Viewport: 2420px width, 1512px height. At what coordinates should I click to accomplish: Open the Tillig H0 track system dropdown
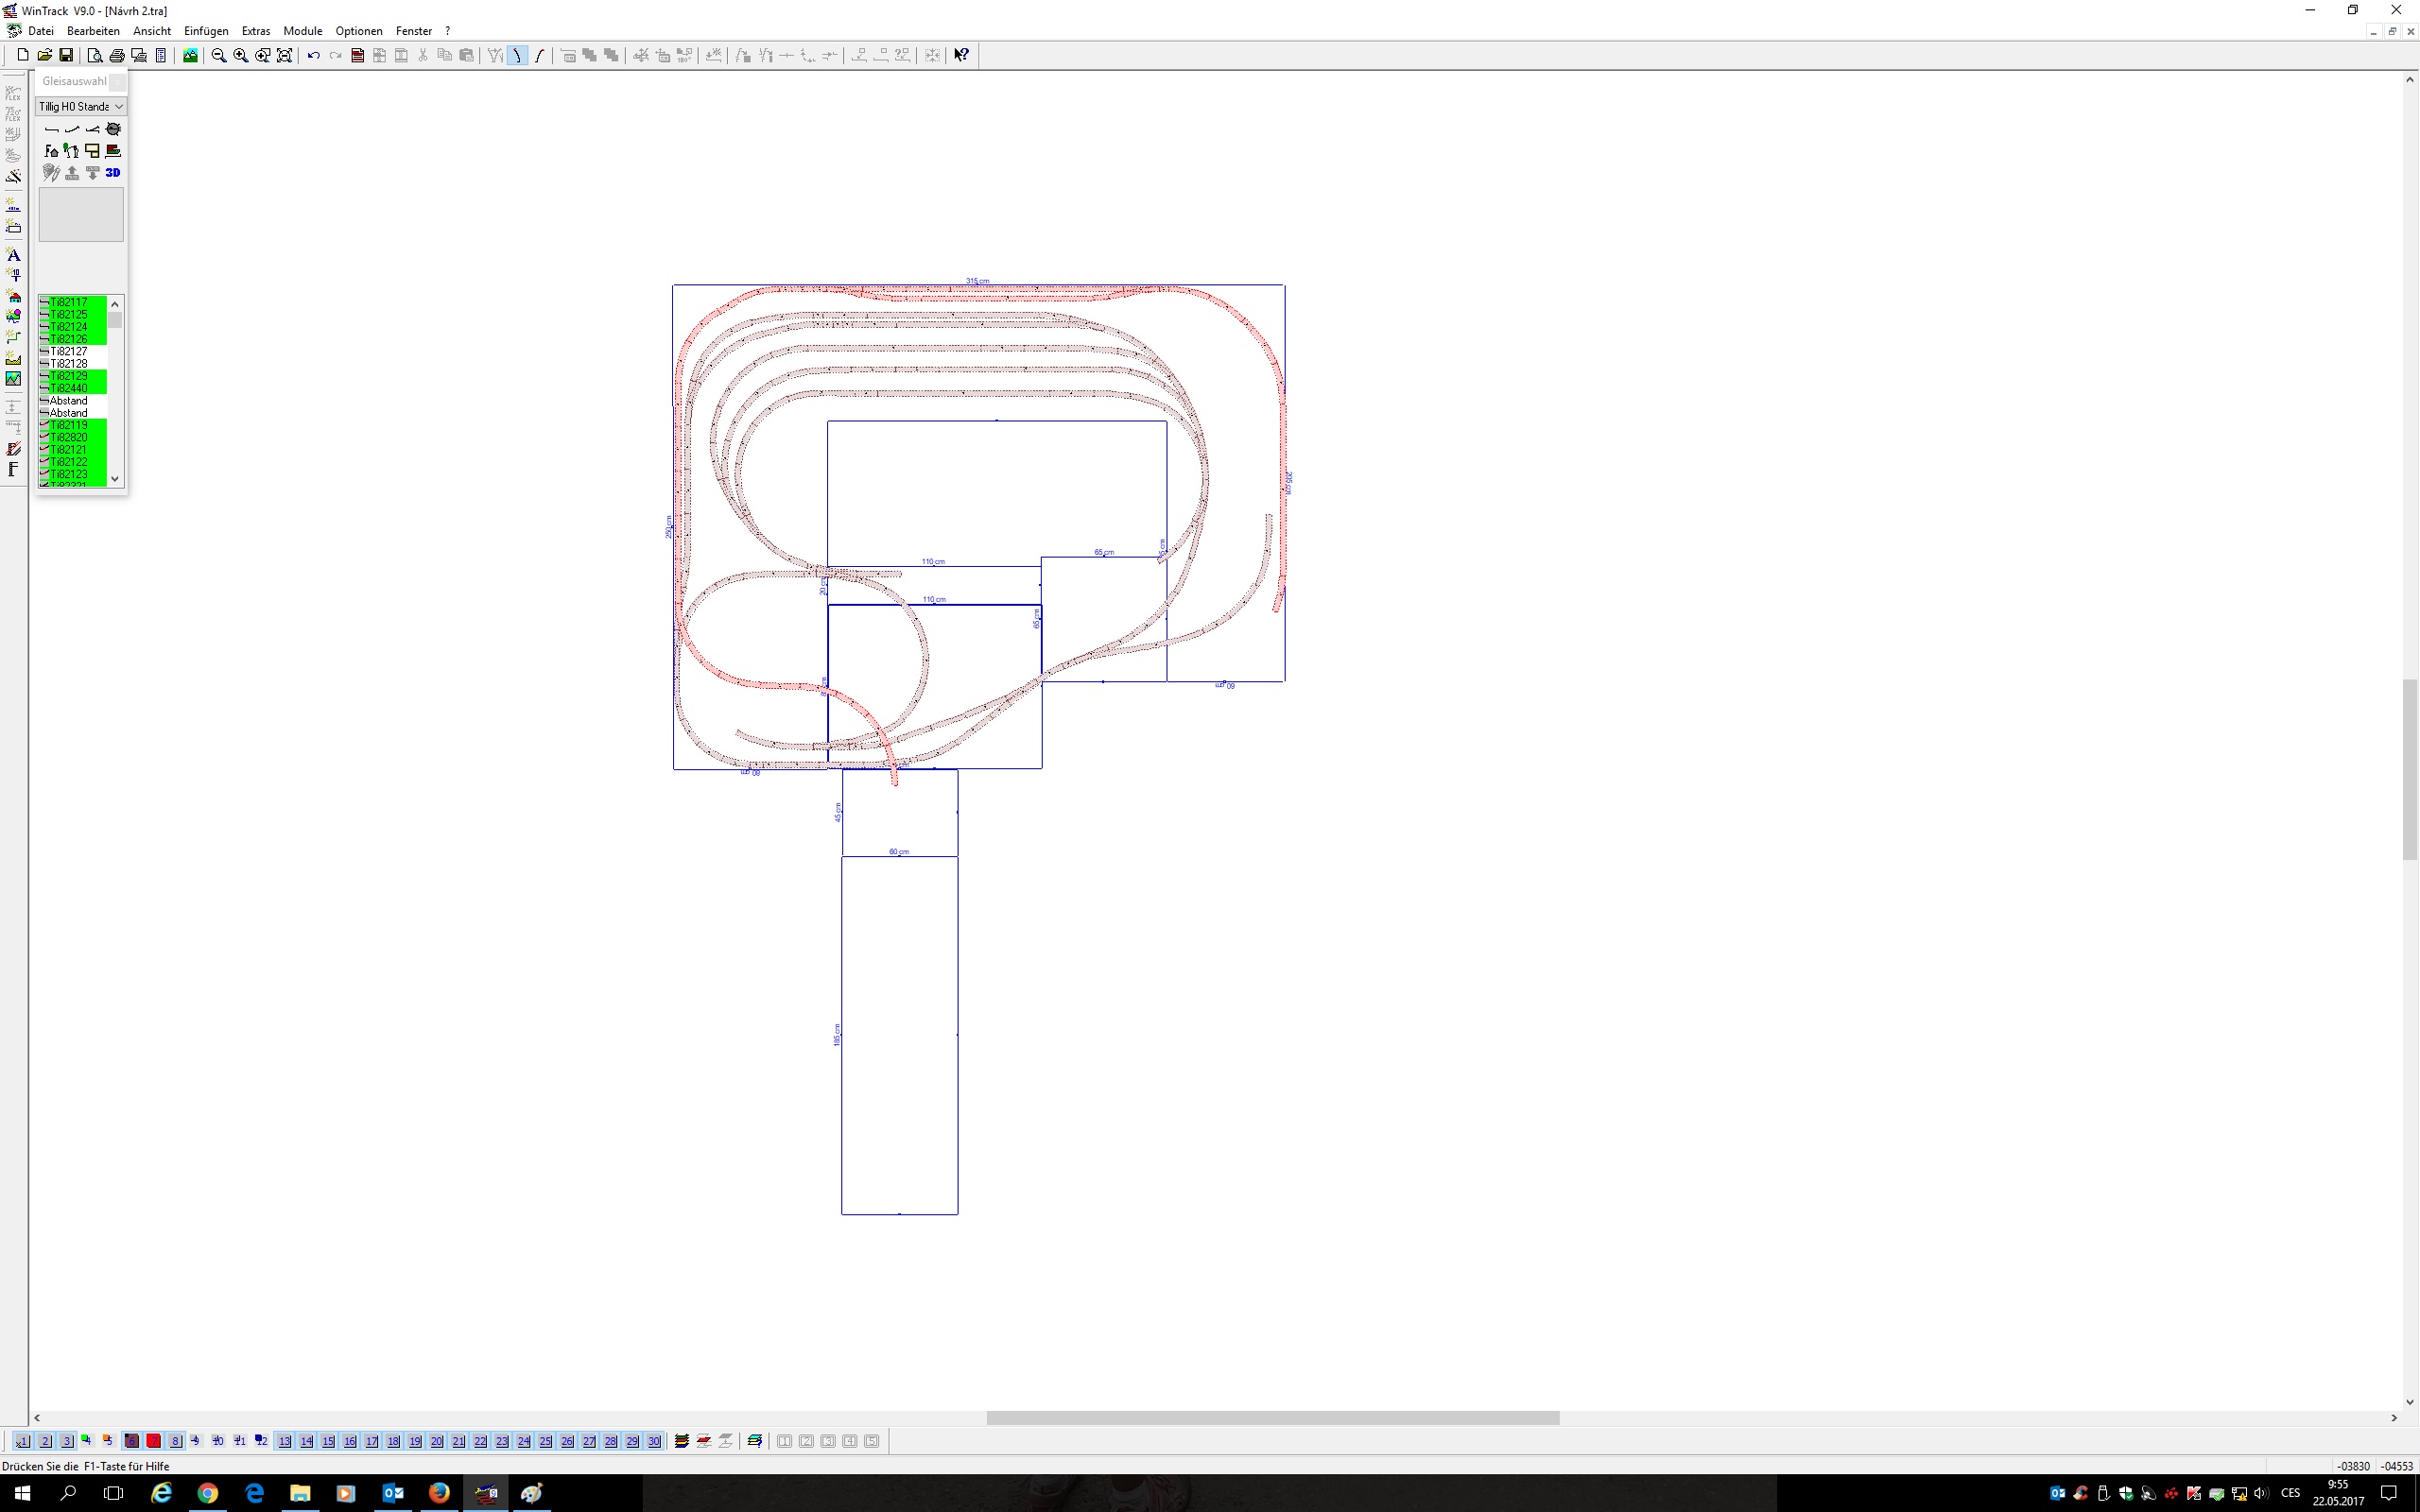pos(81,106)
